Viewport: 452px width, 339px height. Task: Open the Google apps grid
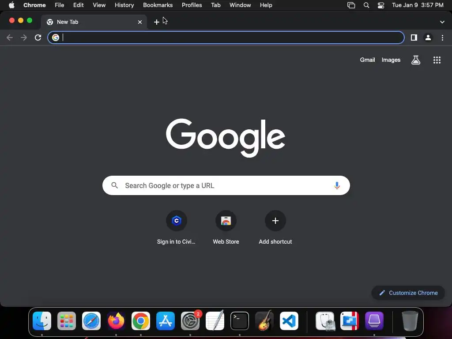[x=437, y=60]
